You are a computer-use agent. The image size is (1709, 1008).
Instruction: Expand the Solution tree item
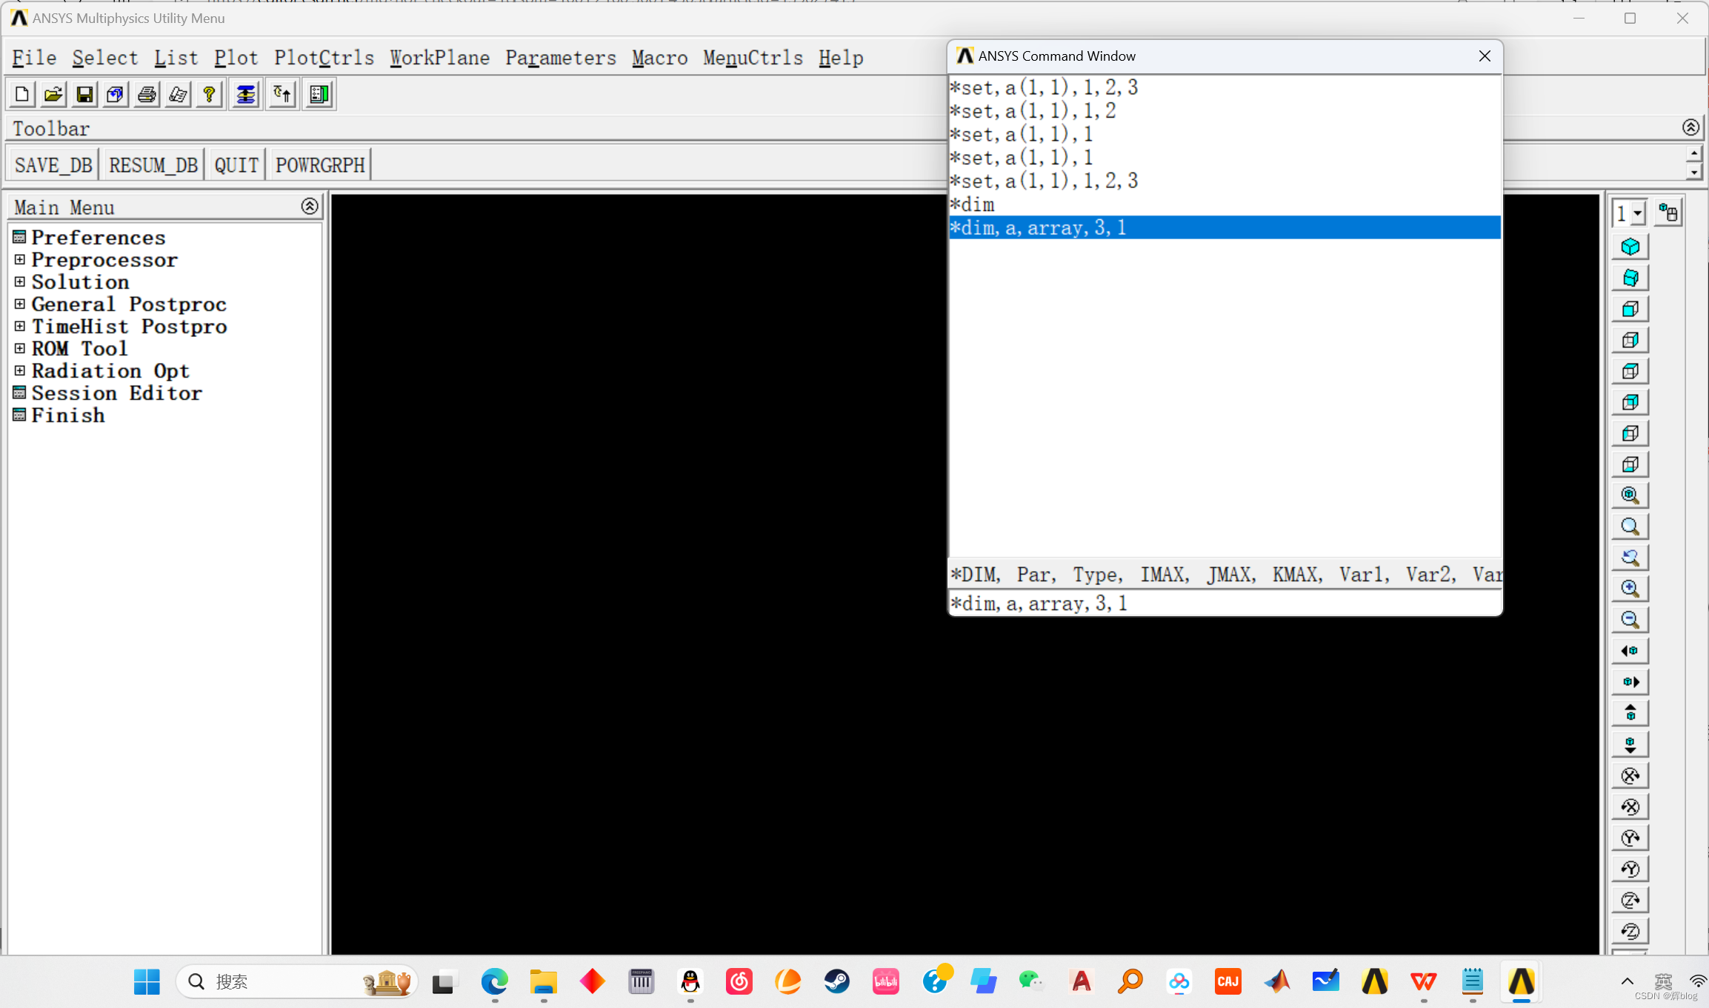[x=21, y=282]
